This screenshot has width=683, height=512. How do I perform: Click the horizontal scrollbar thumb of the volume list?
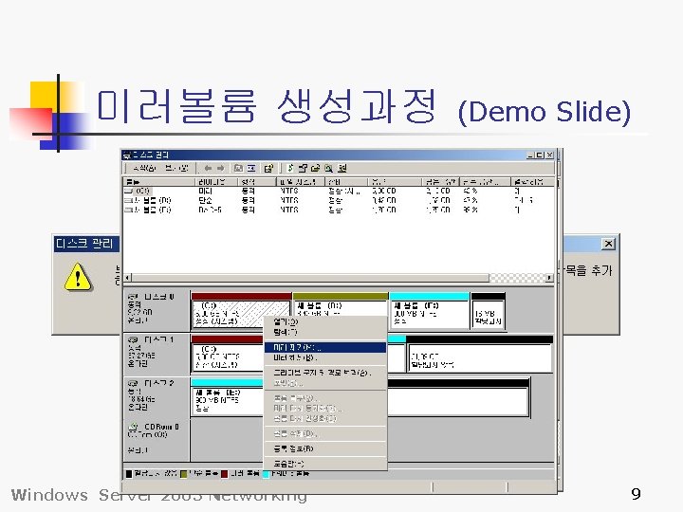310,278
